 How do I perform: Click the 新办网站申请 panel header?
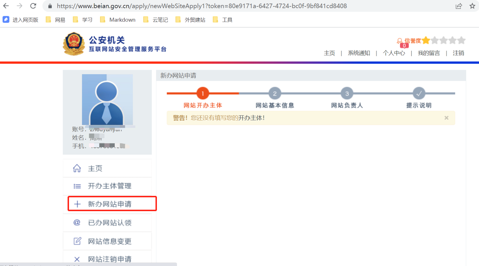click(311, 75)
